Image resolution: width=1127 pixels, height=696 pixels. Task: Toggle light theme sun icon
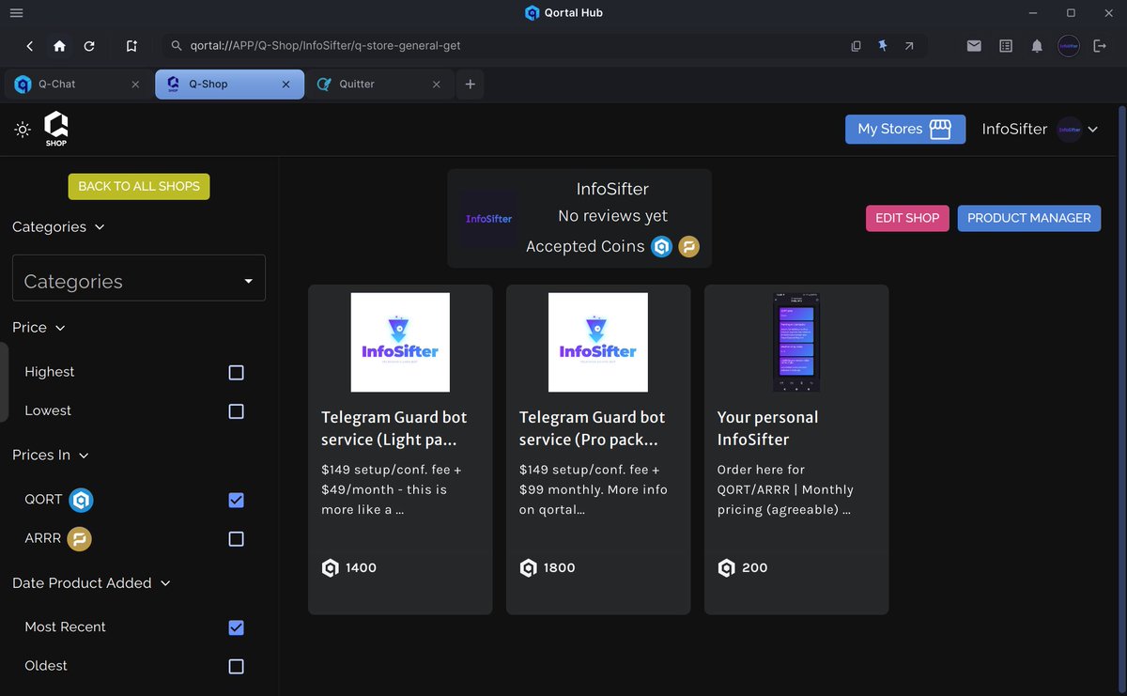pyautogui.click(x=23, y=130)
